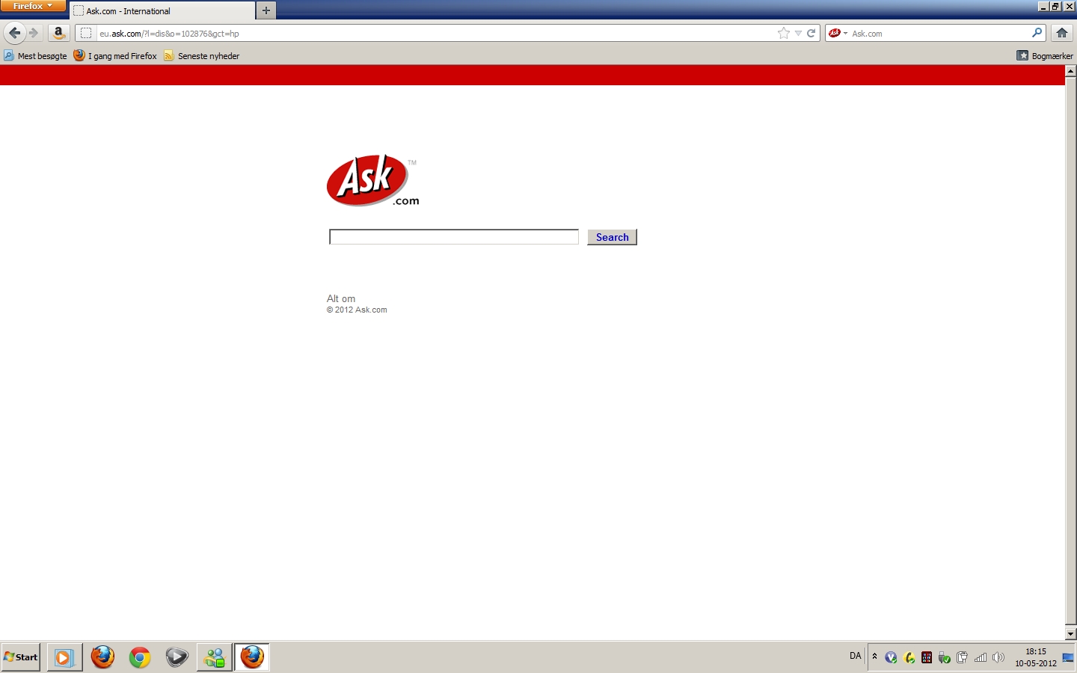Go forward with the Forward arrow
Screen dimensions: 1077x673
pyautogui.click(x=34, y=33)
